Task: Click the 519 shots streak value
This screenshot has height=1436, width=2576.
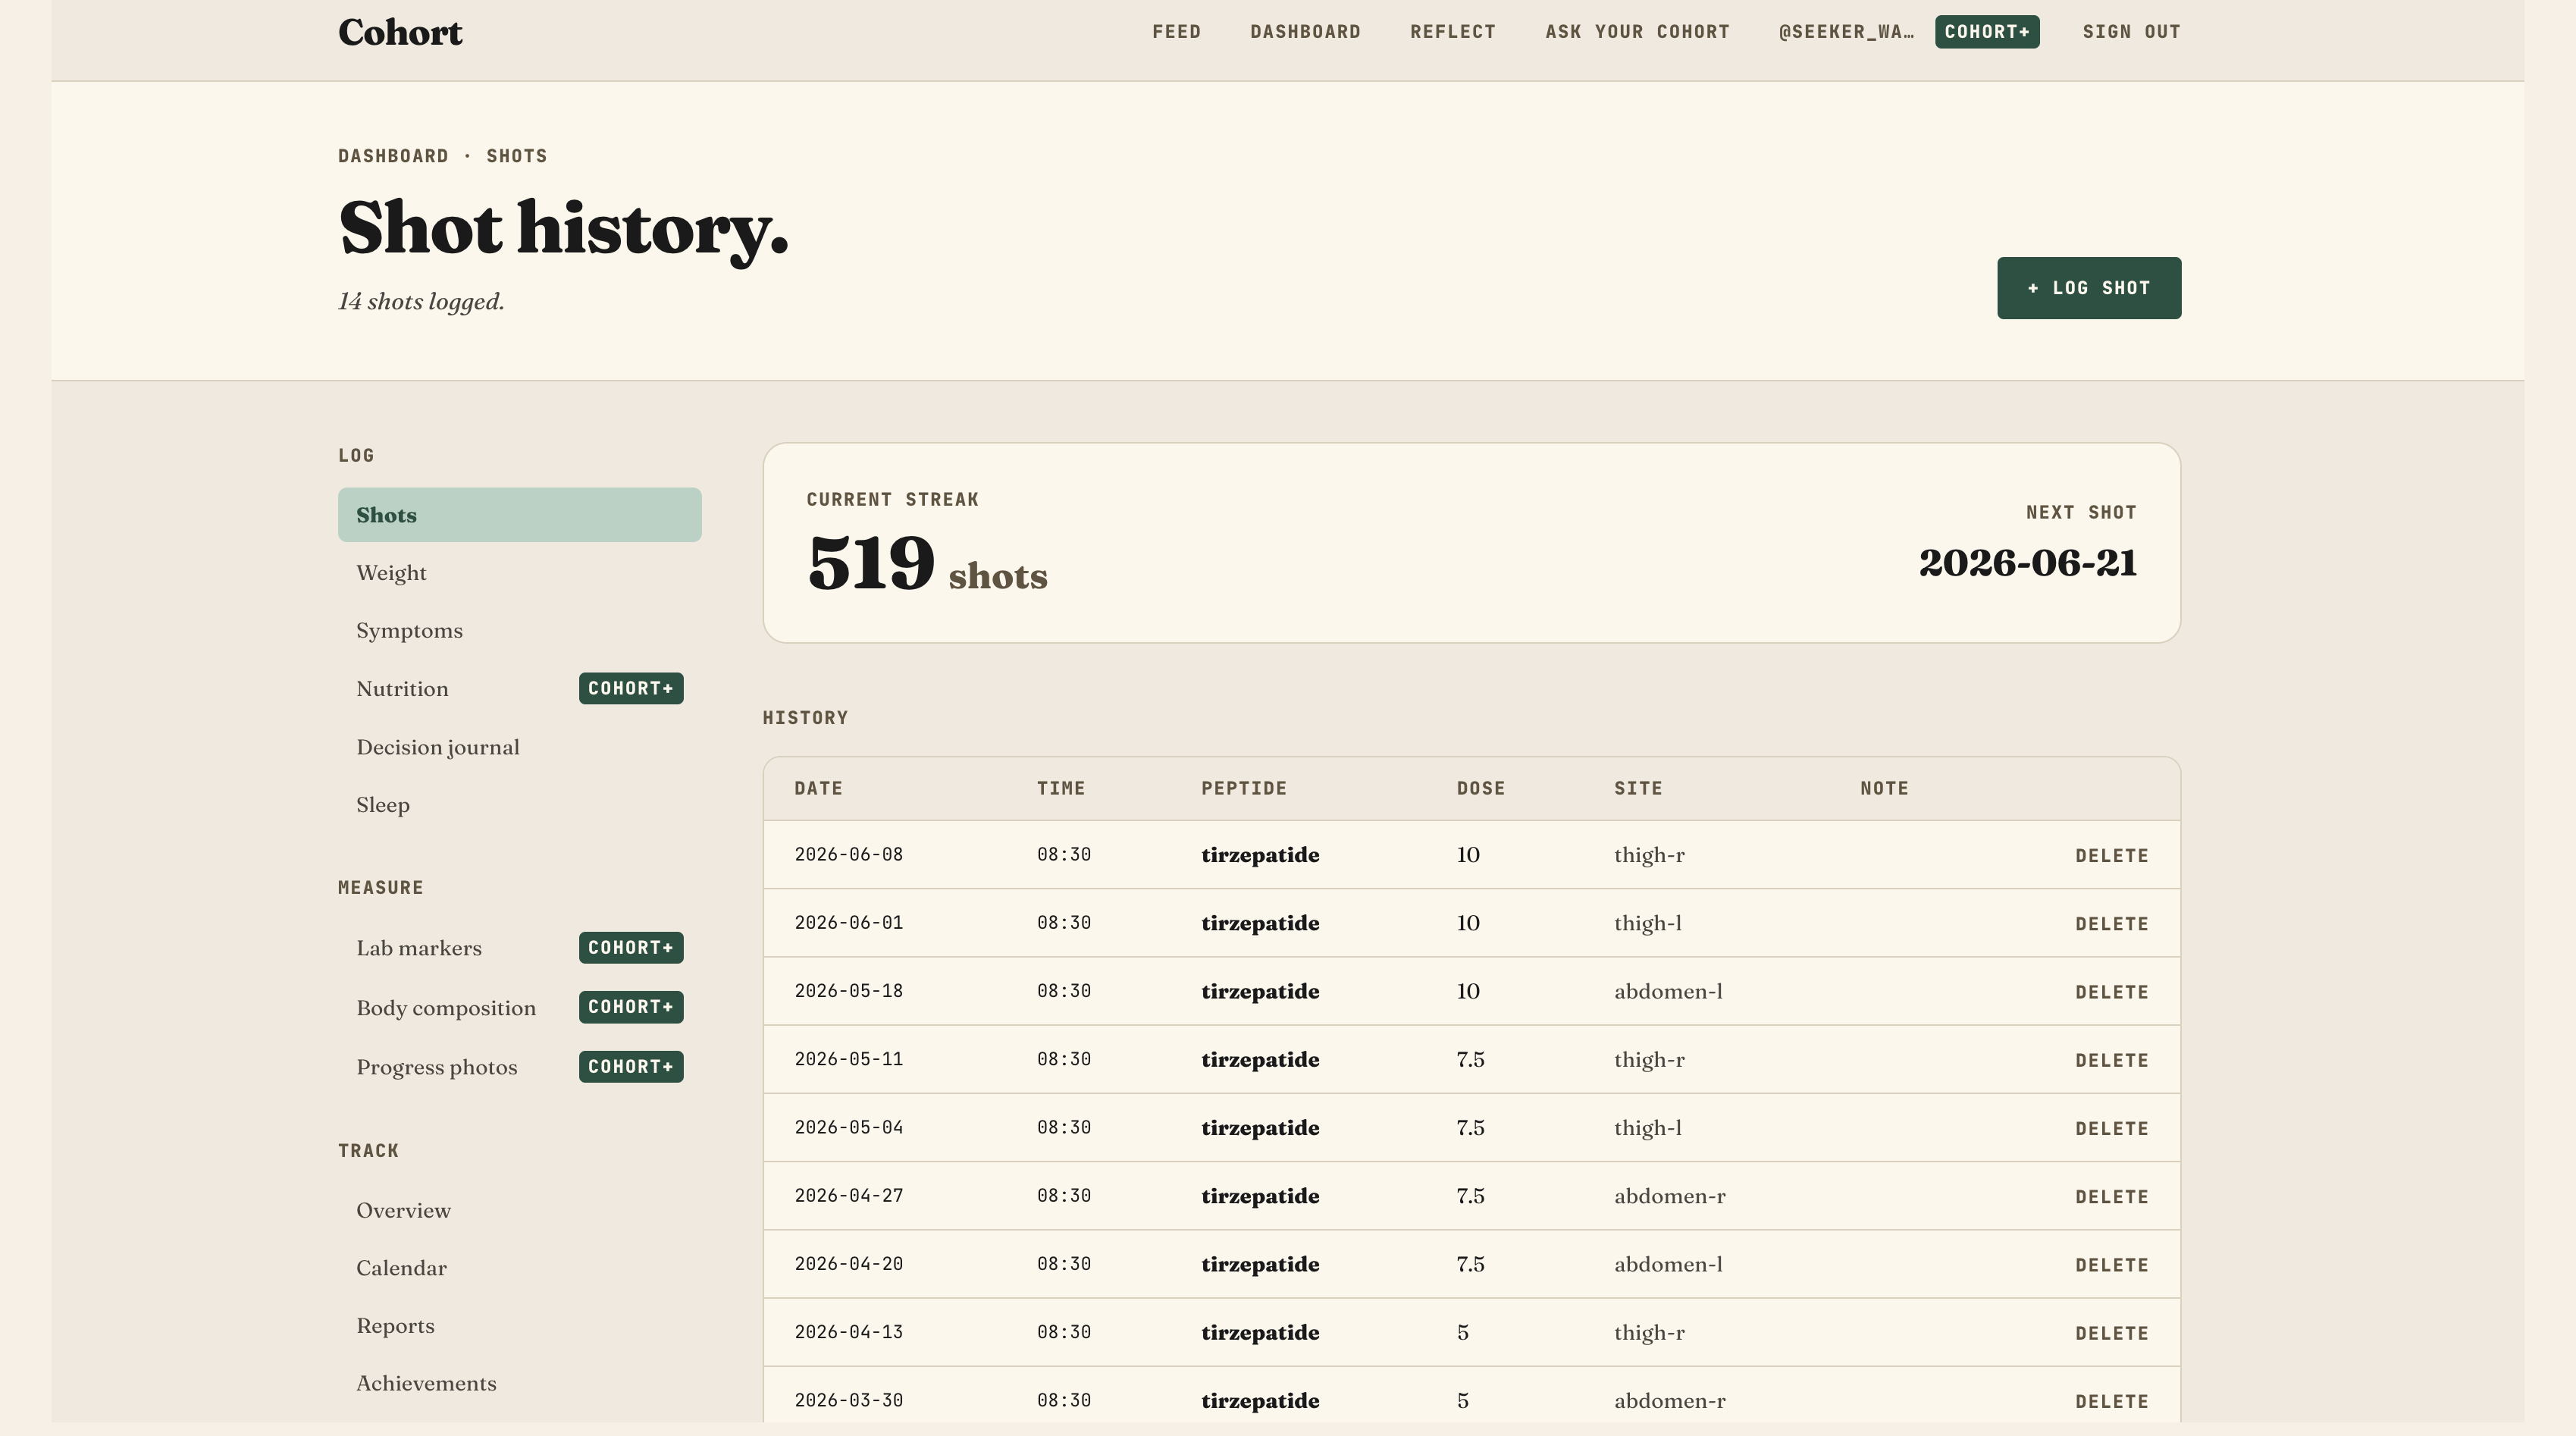Action: click(927, 564)
